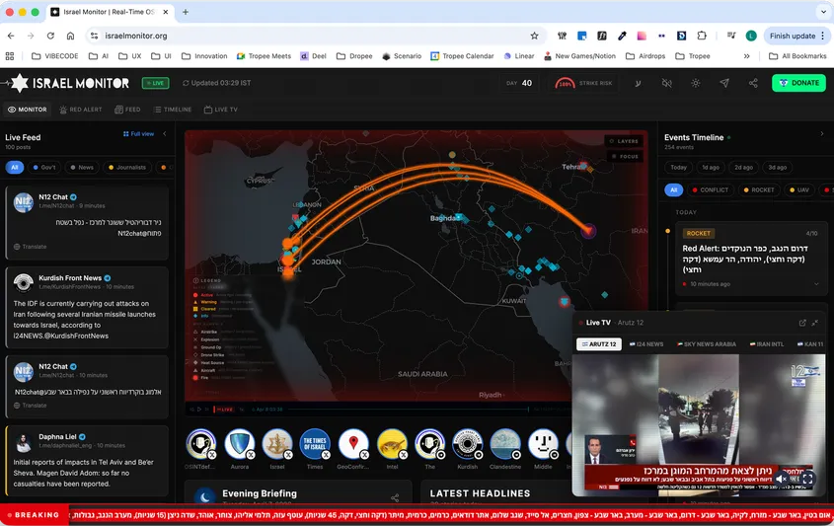Open the Clandestine source bubble
Image resolution: width=834 pixels, height=526 pixels.
(x=504, y=443)
